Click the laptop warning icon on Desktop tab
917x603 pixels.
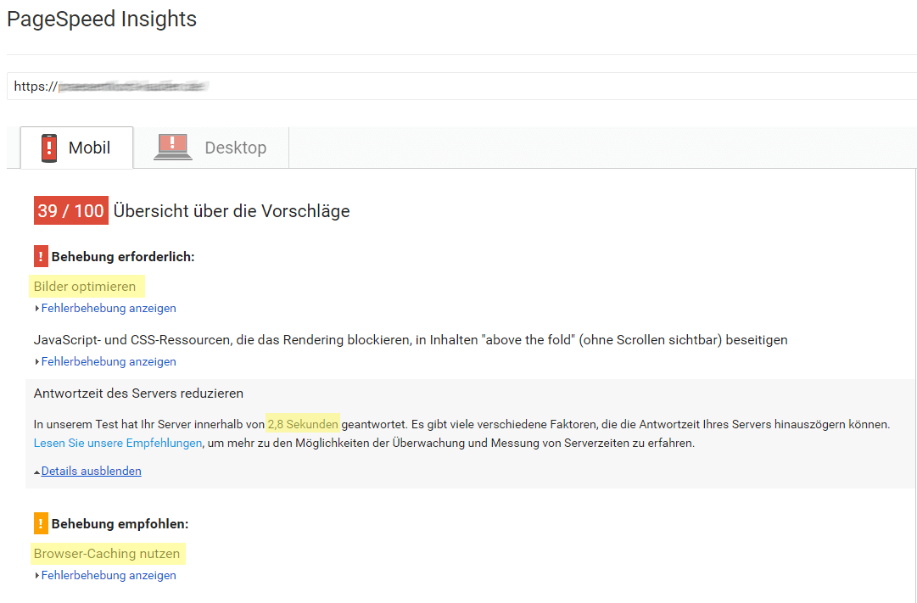click(x=172, y=147)
